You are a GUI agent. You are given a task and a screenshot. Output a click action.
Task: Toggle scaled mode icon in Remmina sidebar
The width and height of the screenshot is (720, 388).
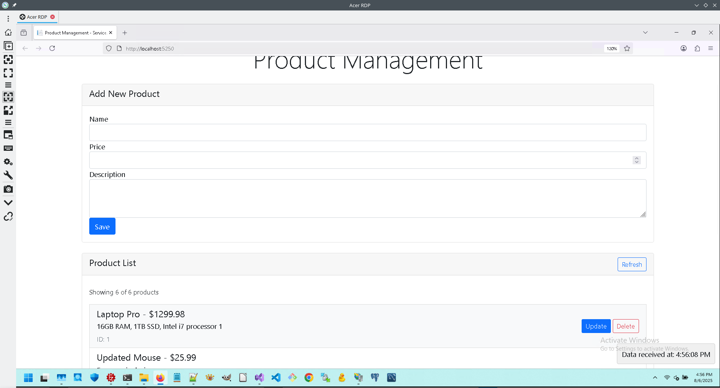coord(8,110)
